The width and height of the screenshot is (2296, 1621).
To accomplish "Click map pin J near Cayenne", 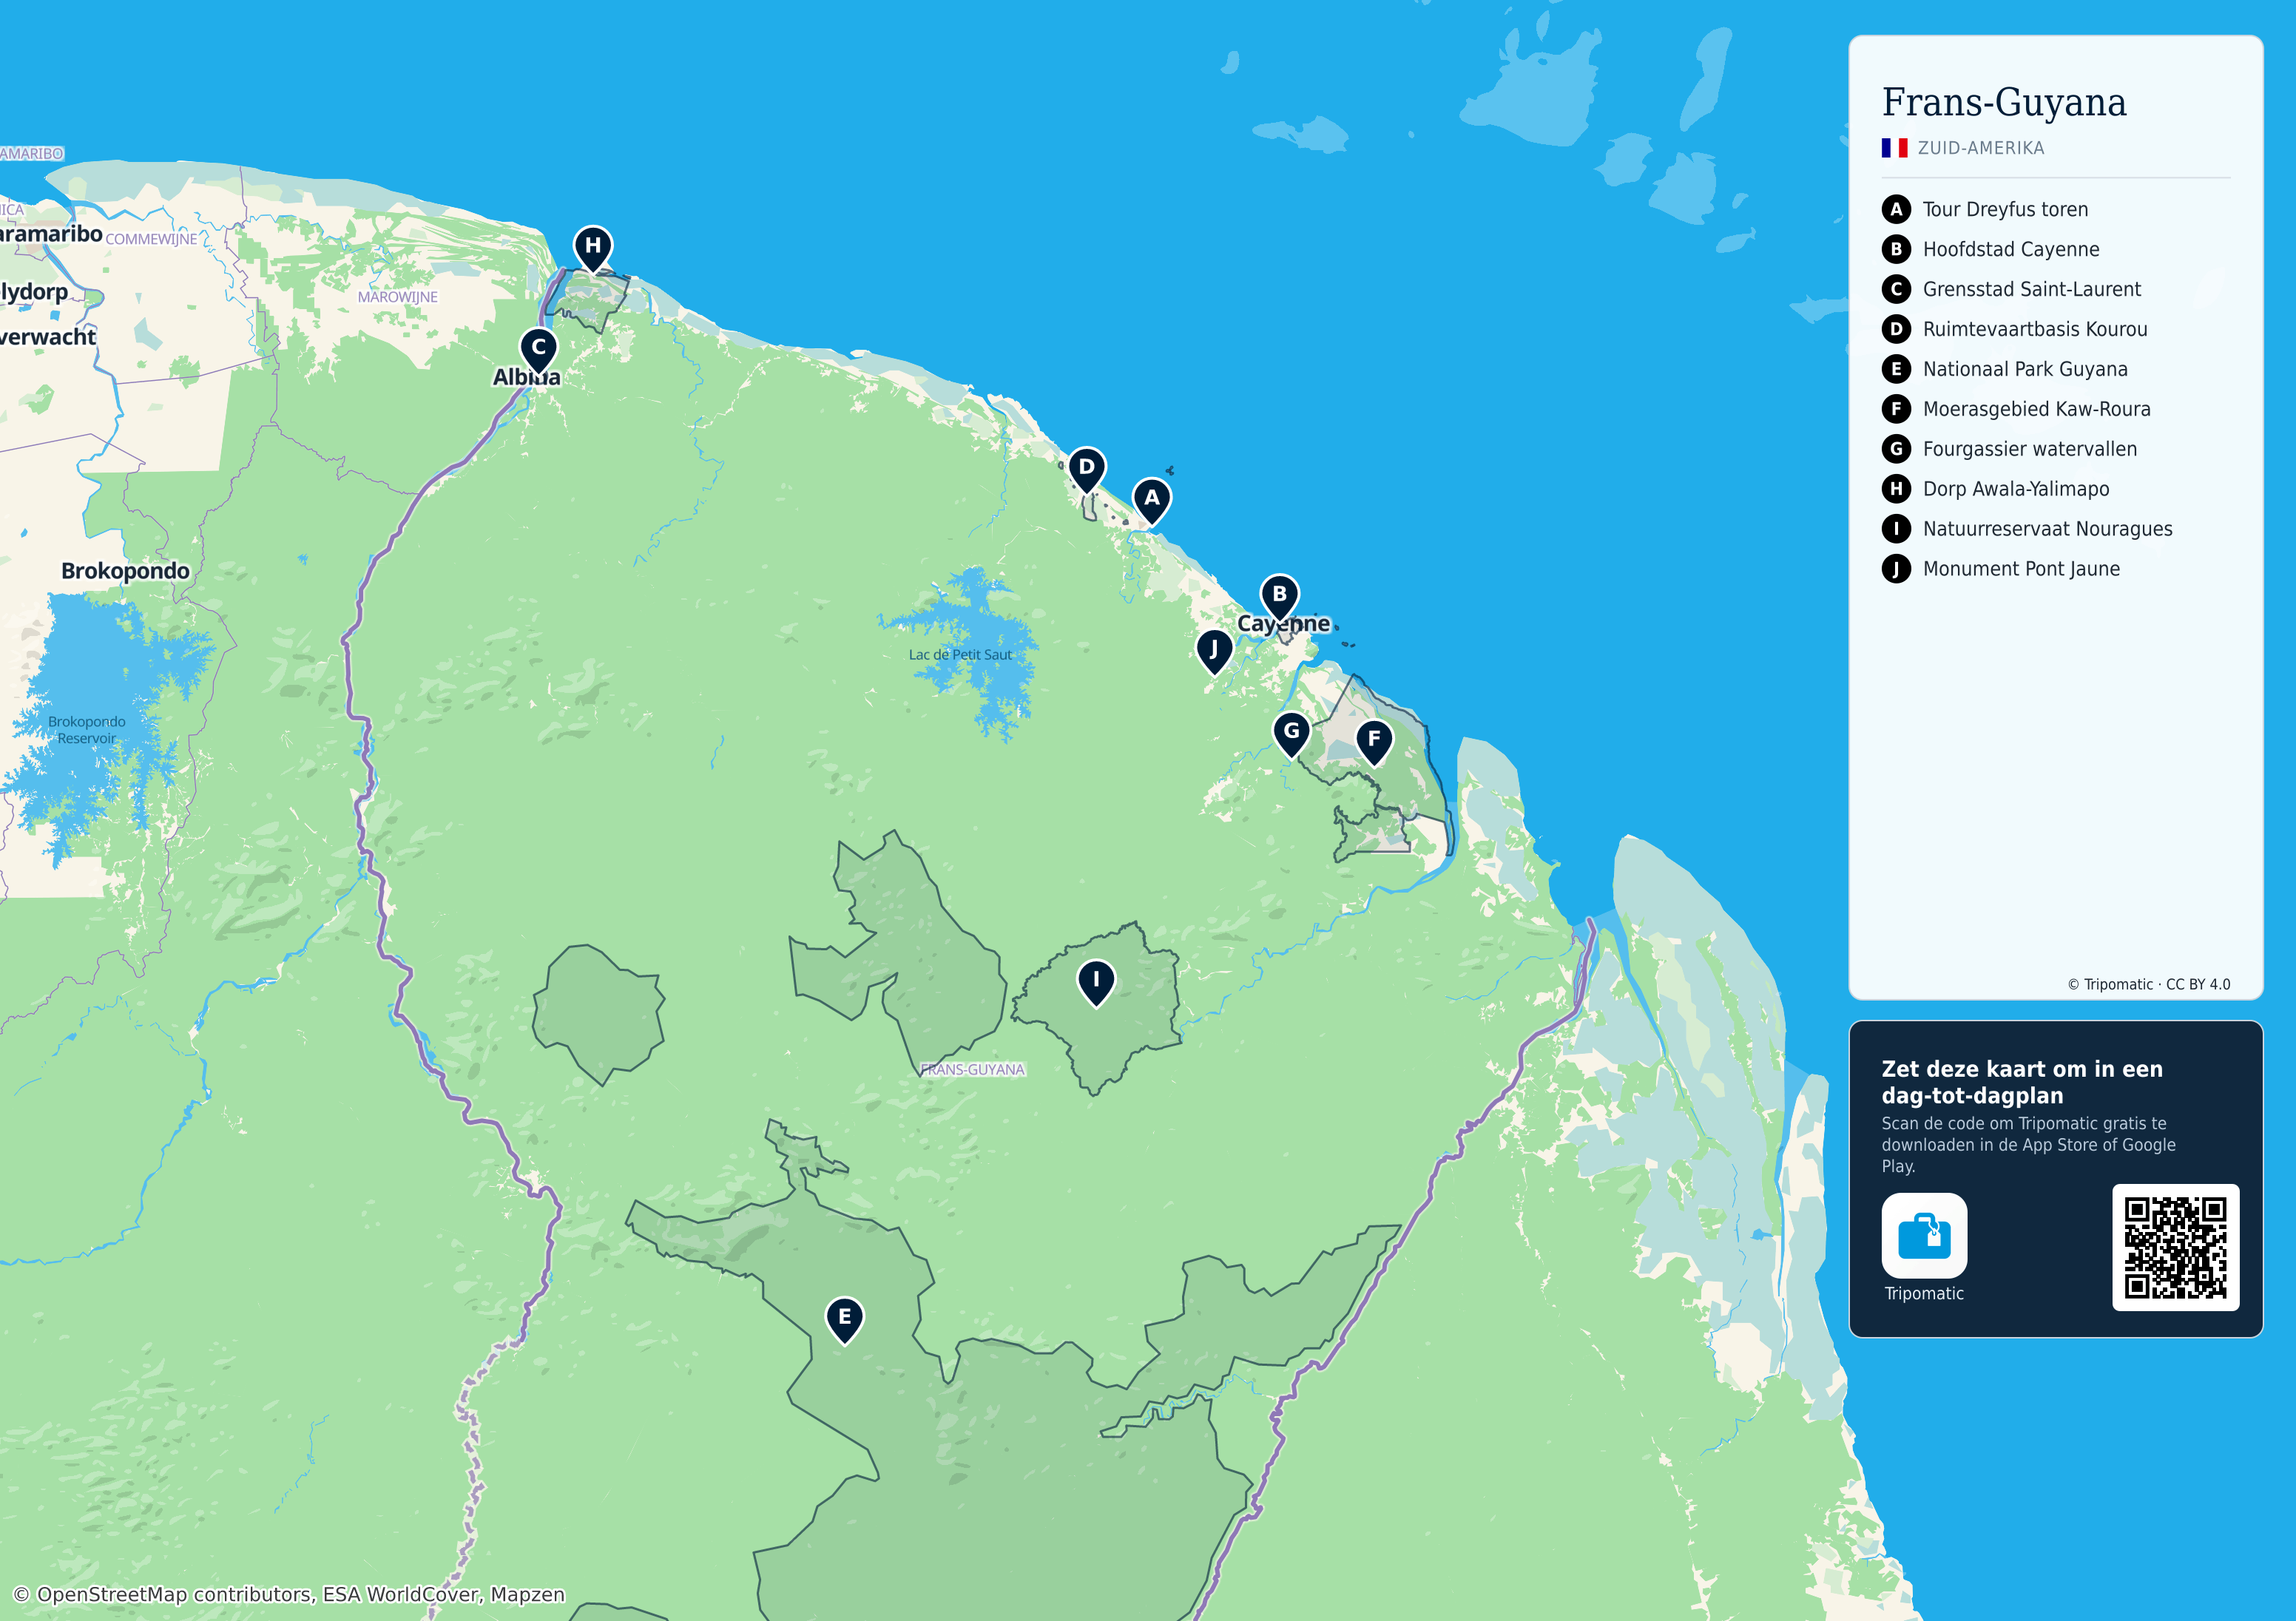I will coord(1214,652).
